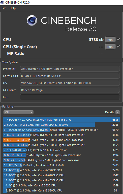This screenshot has height=194, width=123.
Task: Click the GFX Board Radeon RX Vega field
Action: pyautogui.click(x=70, y=90)
